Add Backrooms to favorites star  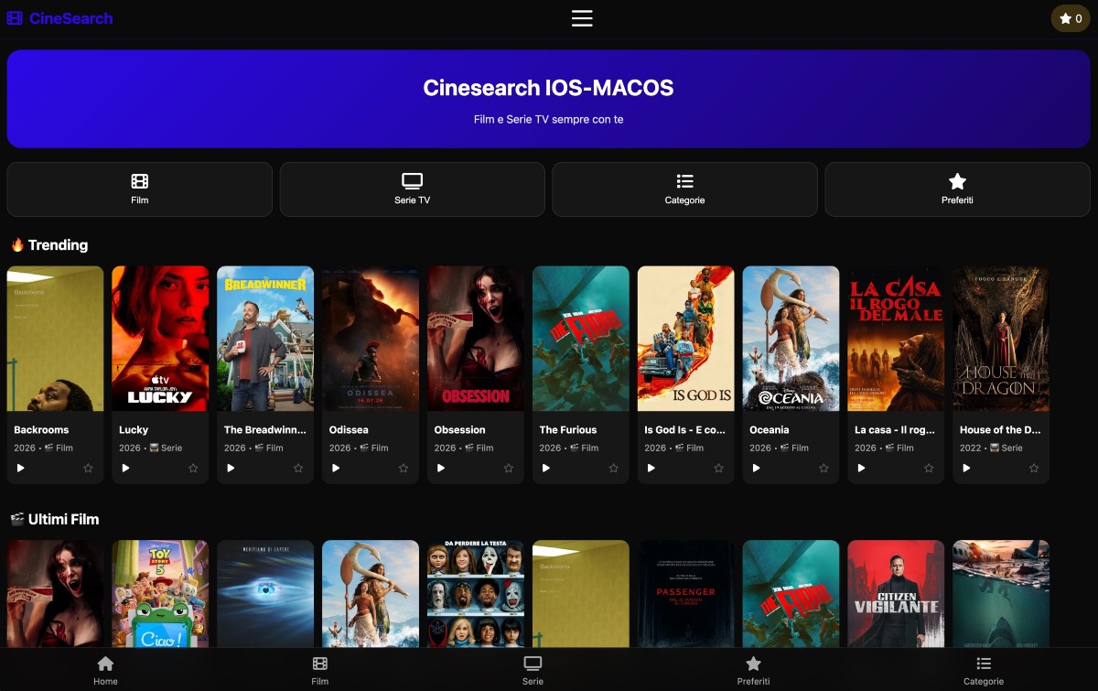click(88, 468)
